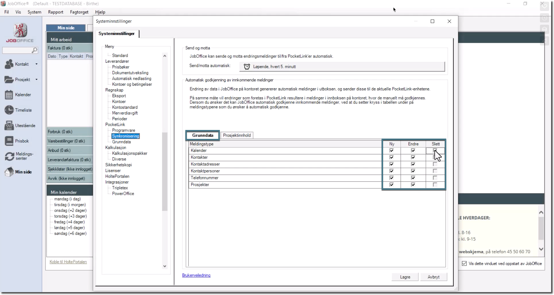Select Tripletex under Integrasjoner

click(120, 188)
